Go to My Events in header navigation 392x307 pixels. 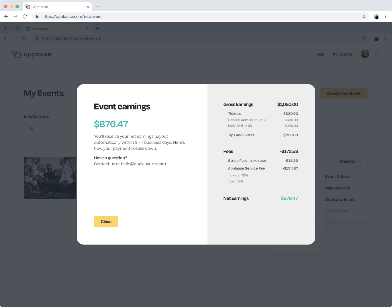[342, 54]
